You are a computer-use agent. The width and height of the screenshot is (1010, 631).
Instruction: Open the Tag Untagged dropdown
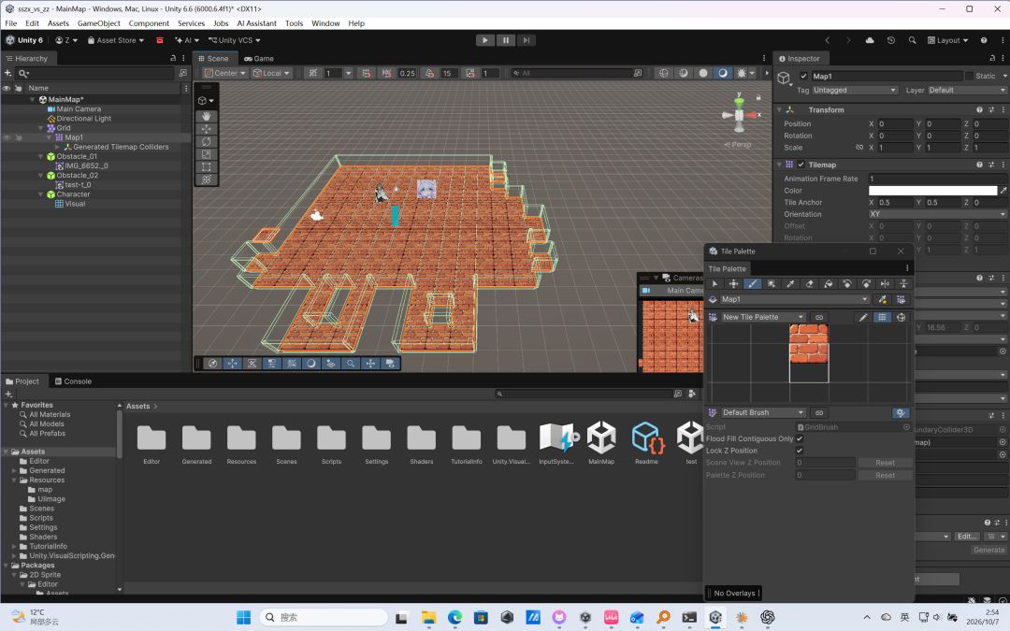[854, 91]
